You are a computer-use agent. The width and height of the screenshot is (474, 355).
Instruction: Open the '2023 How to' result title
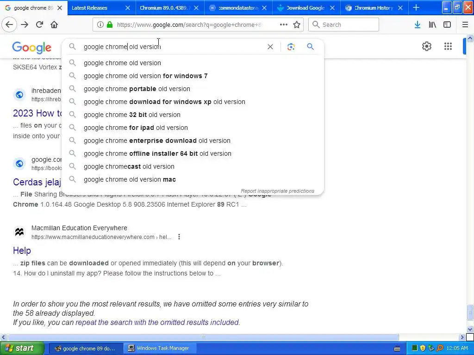(37, 113)
